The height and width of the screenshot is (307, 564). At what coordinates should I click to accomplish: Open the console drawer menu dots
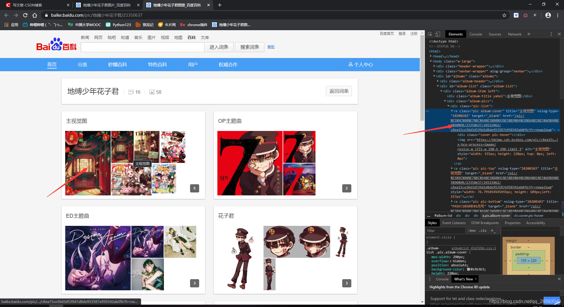430,279
